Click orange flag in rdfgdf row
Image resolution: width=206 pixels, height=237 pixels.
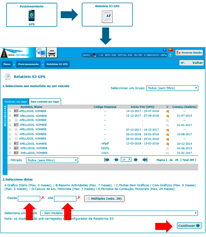[167, 144]
